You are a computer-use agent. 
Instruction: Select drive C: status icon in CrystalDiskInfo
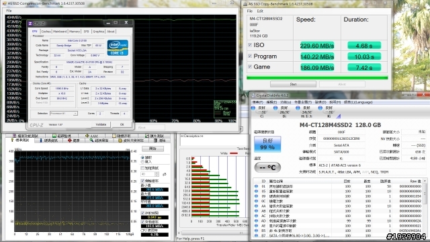[x=253, y=108]
